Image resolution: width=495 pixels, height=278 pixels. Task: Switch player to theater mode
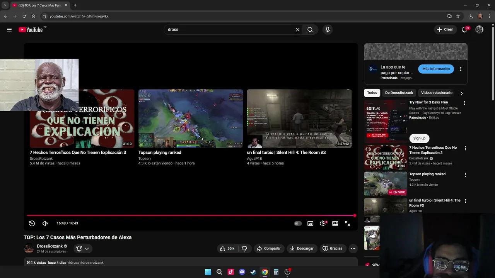[335, 223]
